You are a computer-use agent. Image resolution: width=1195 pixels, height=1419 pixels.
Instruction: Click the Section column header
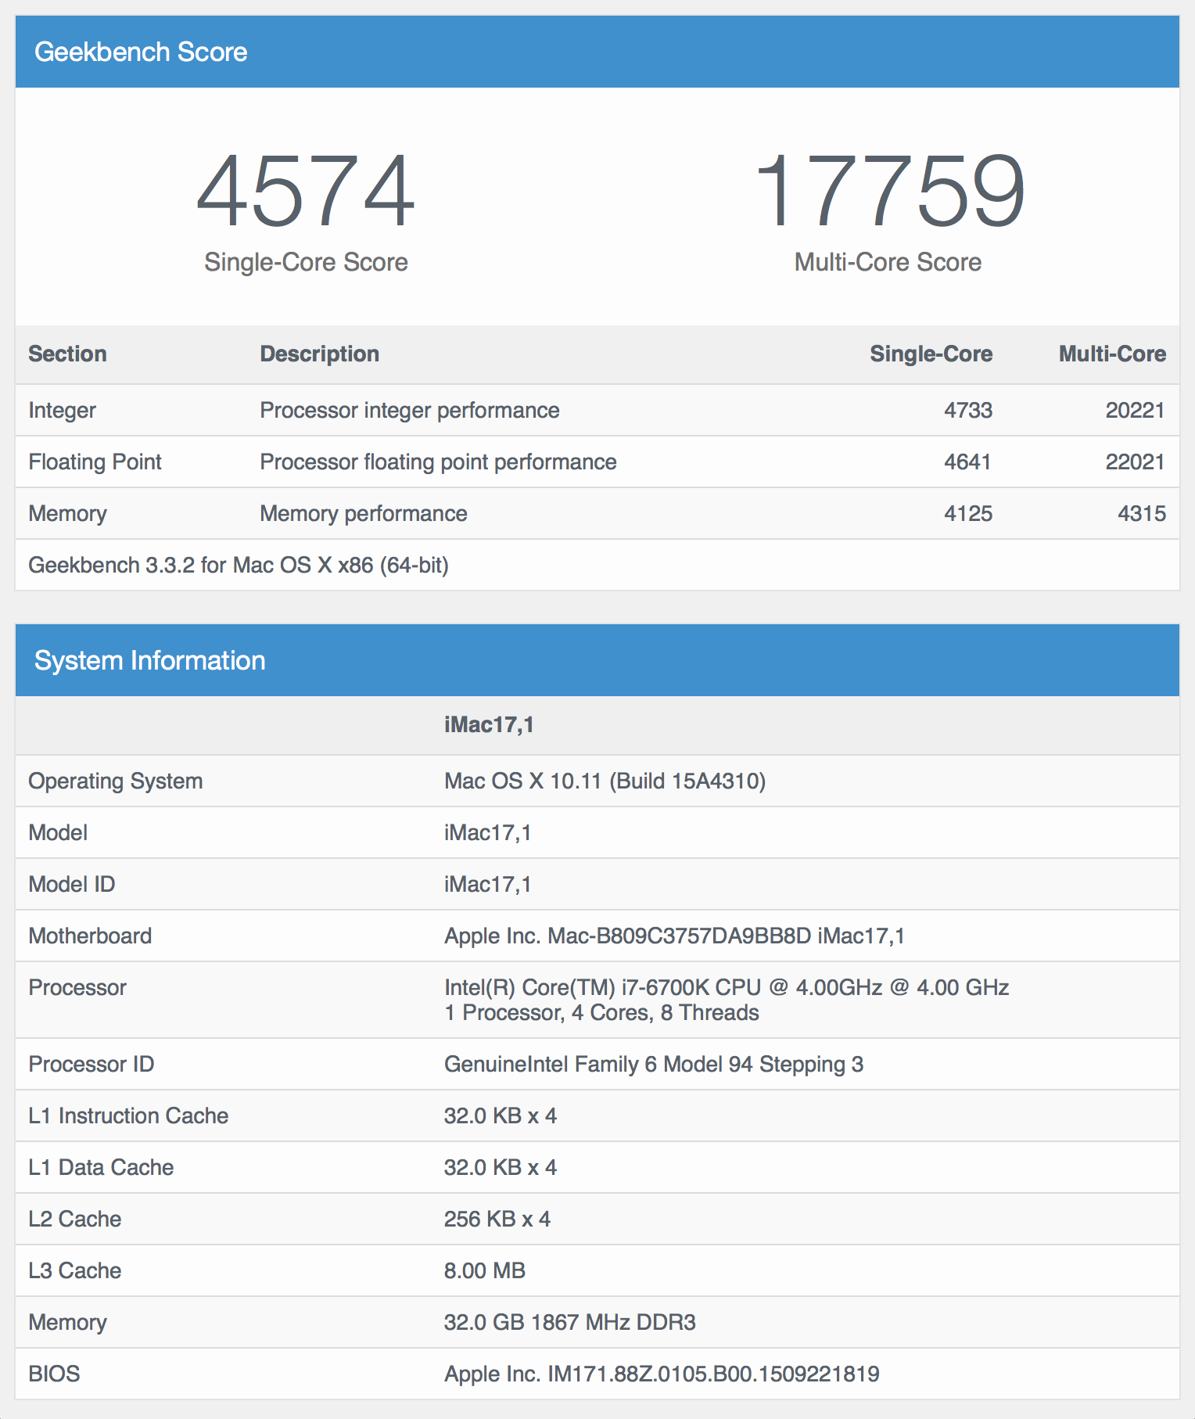coord(67,354)
